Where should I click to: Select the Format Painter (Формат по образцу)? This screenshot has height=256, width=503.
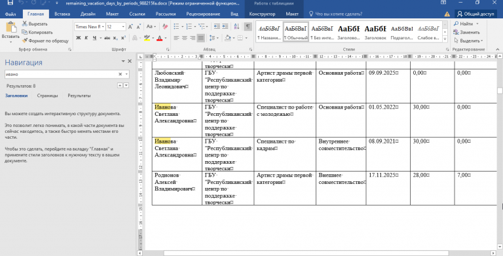[45, 41]
